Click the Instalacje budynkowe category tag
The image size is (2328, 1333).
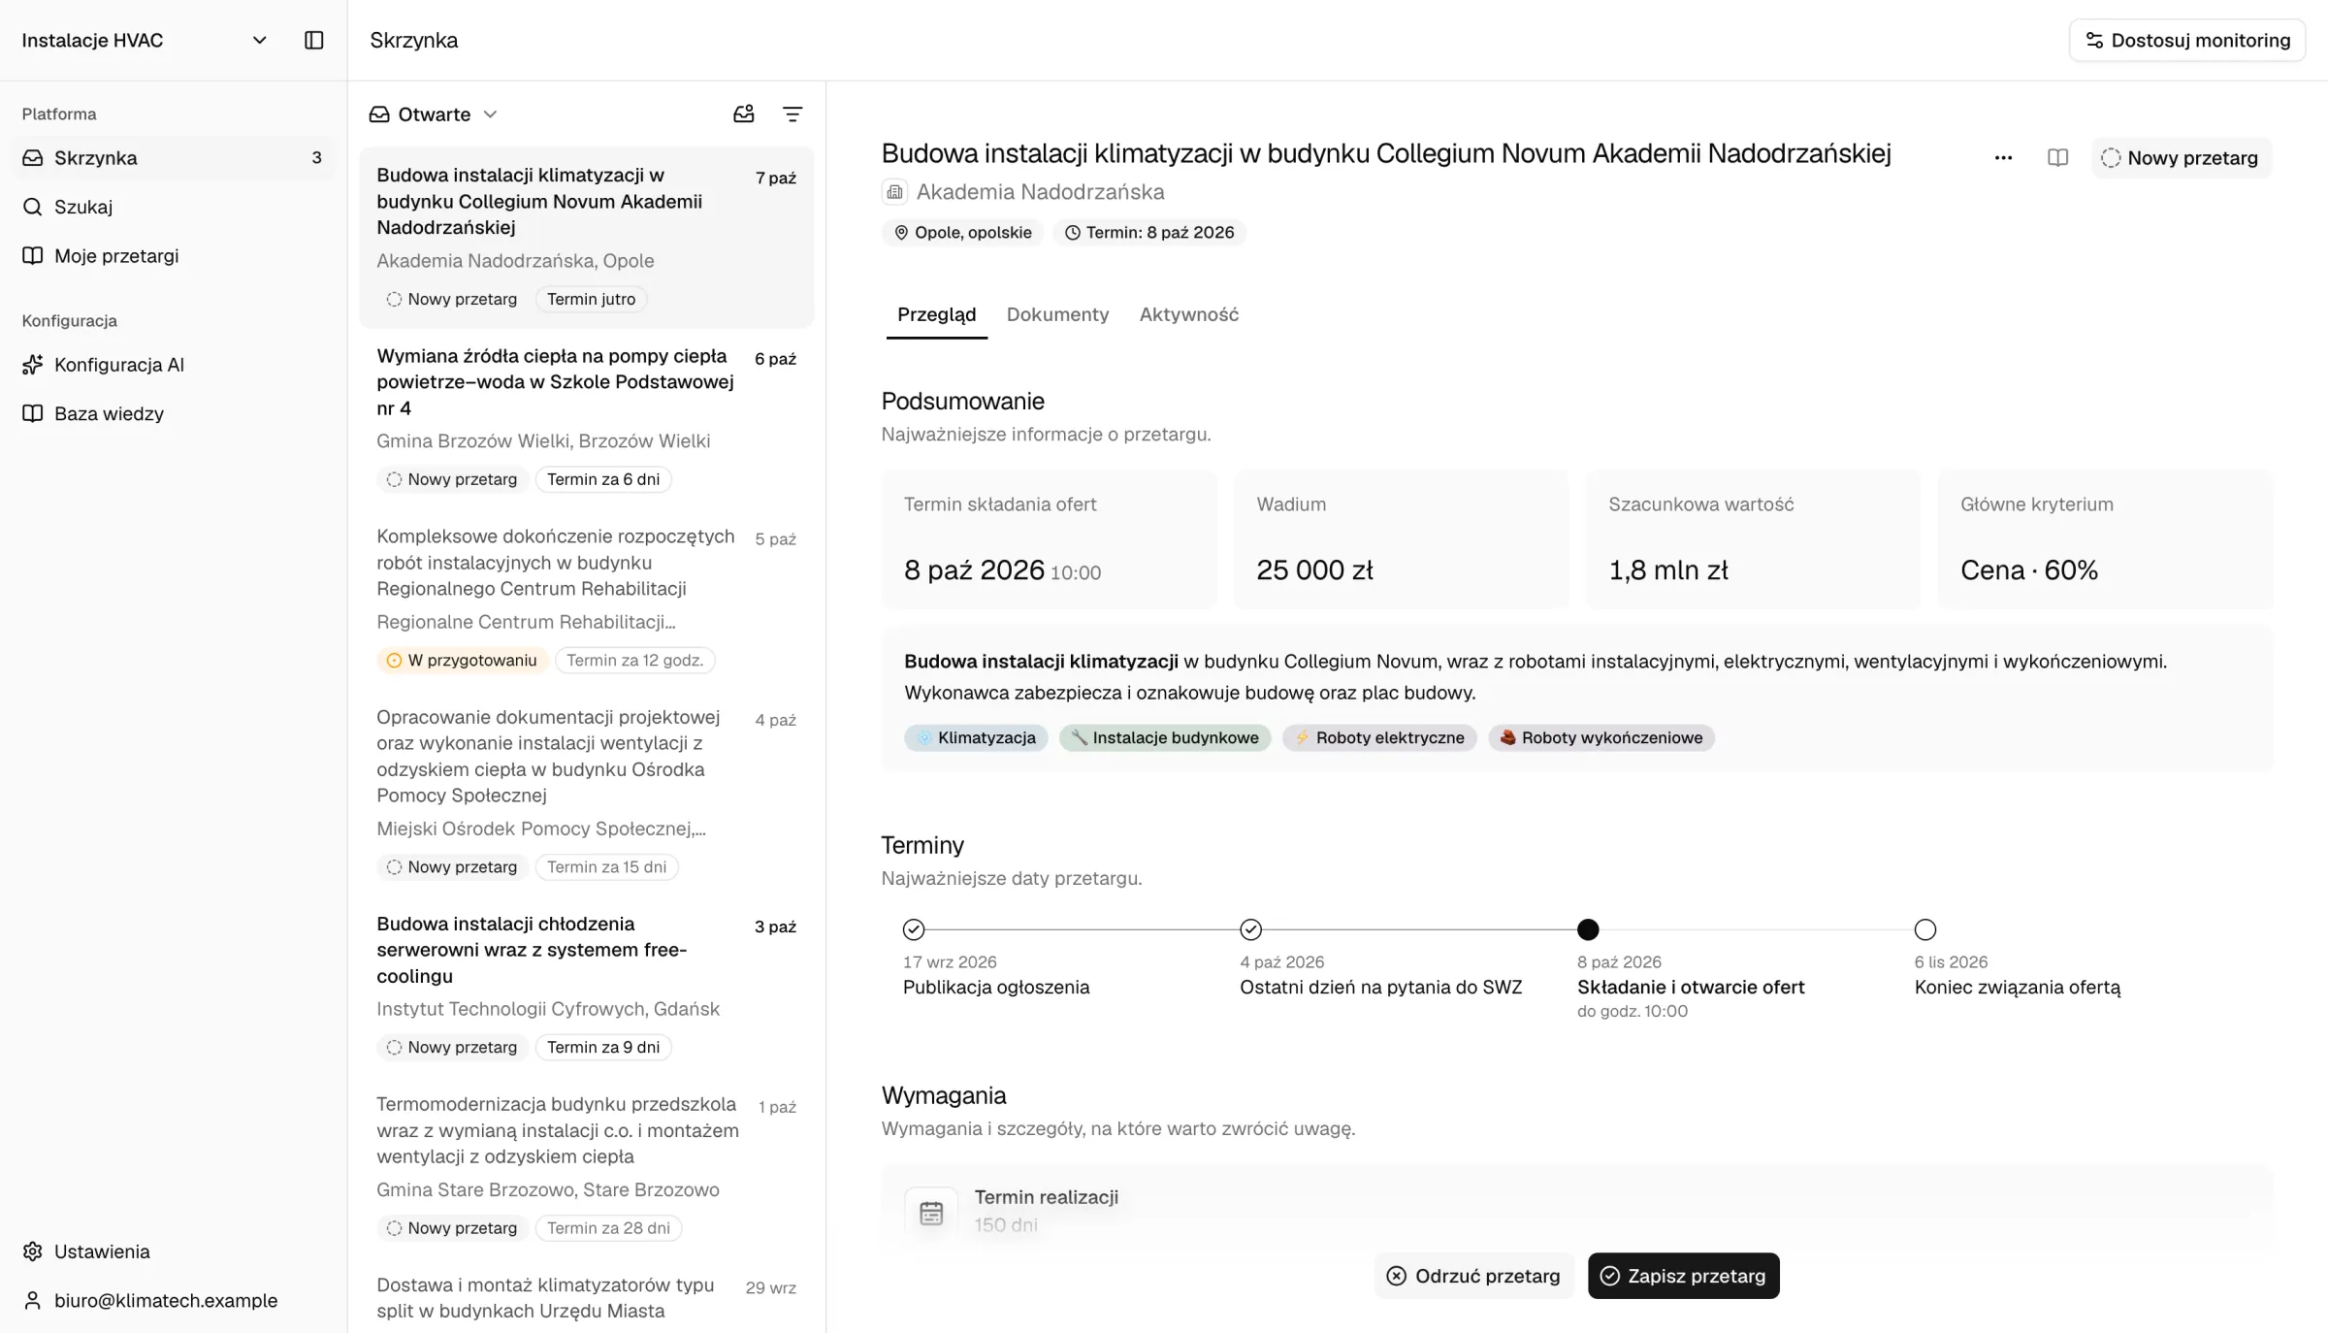pyautogui.click(x=1165, y=737)
